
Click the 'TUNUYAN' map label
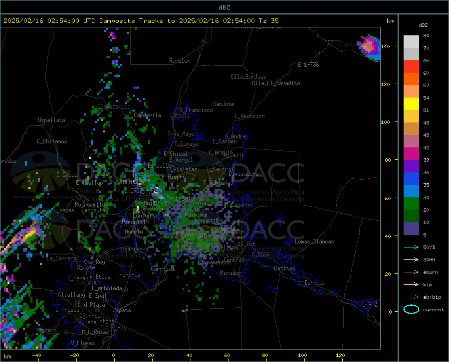[116, 329]
